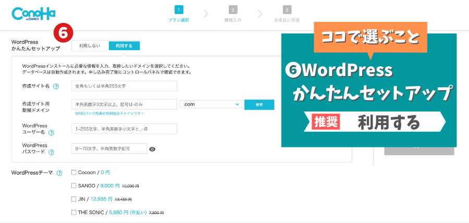Open help icon for WordPress ユーザー名
Image resolution: width=469 pixels, height=223 pixels.
coord(52,132)
